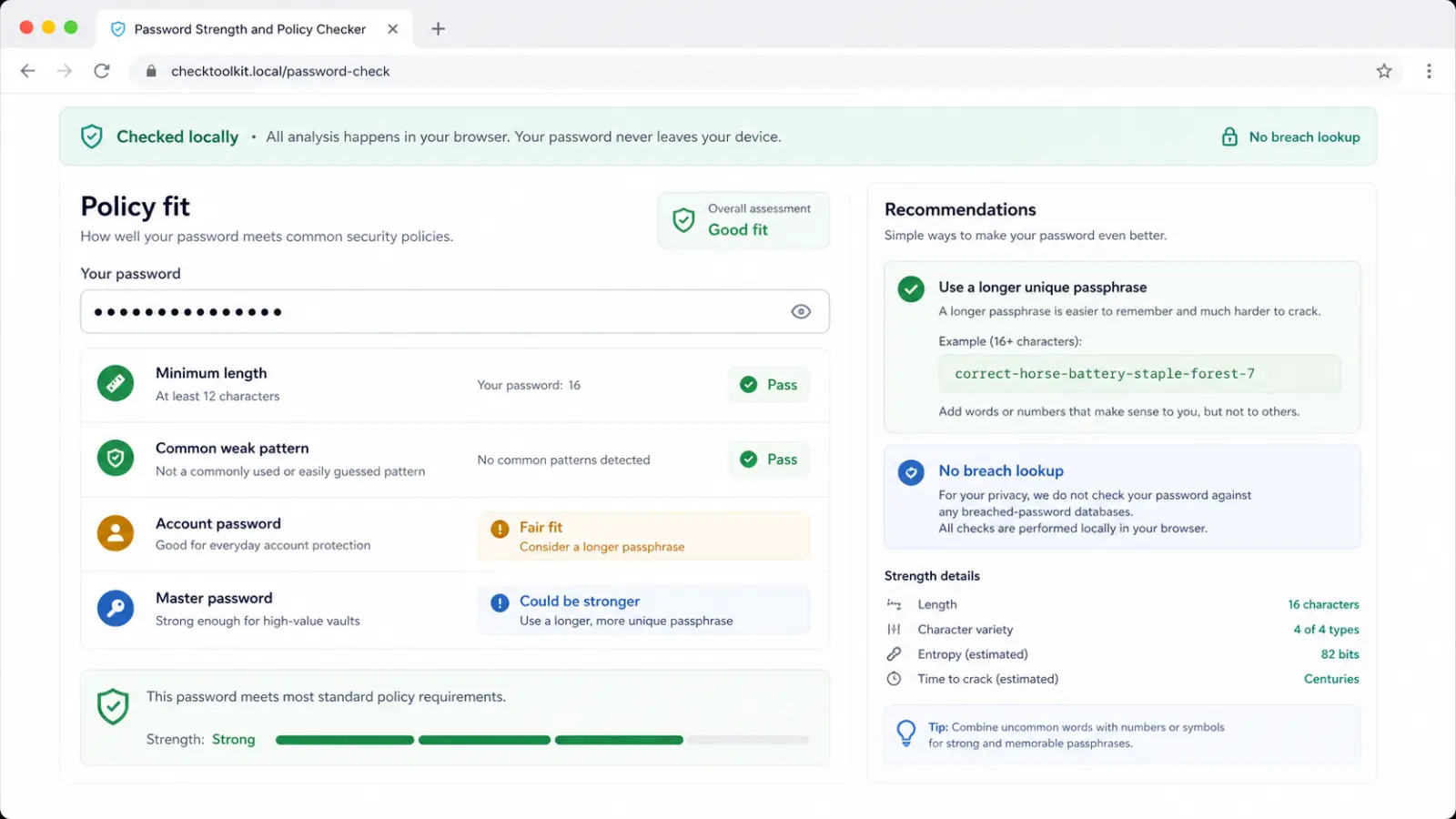
Task: Click the 16 characters value
Action: 1323,604
